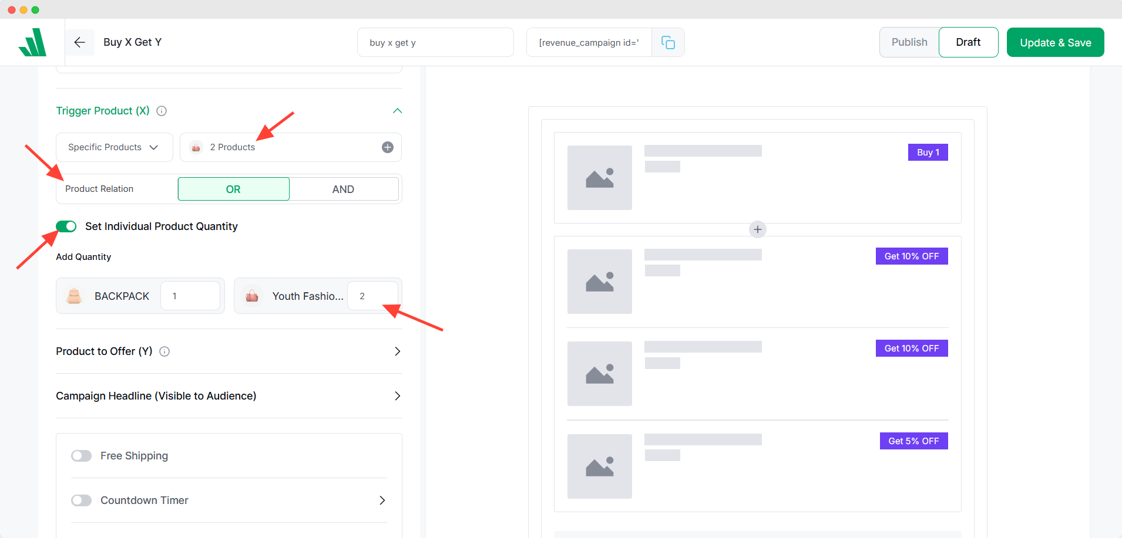Copy the campaign shortcode
The image size is (1122, 538).
pos(668,42)
